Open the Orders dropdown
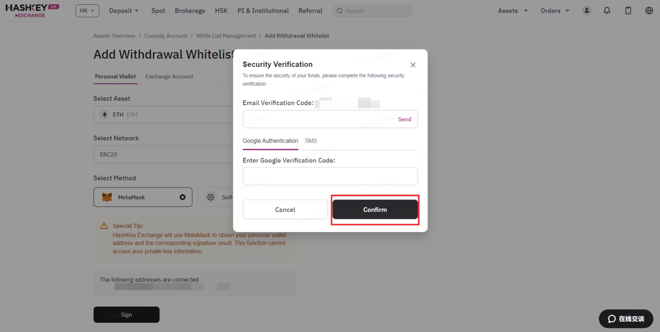 [x=555, y=11]
